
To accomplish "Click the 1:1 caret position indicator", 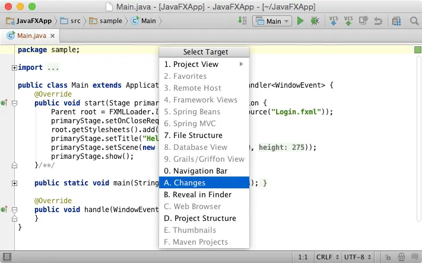I will 303,257.
